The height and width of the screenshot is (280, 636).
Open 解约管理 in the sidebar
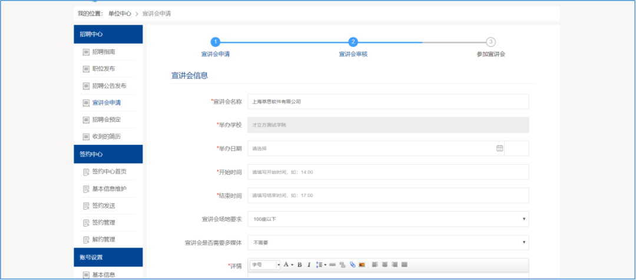[x=104, y=239]
